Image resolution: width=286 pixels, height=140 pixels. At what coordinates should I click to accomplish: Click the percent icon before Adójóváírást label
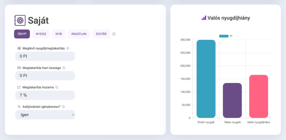(x=19, y=107)
